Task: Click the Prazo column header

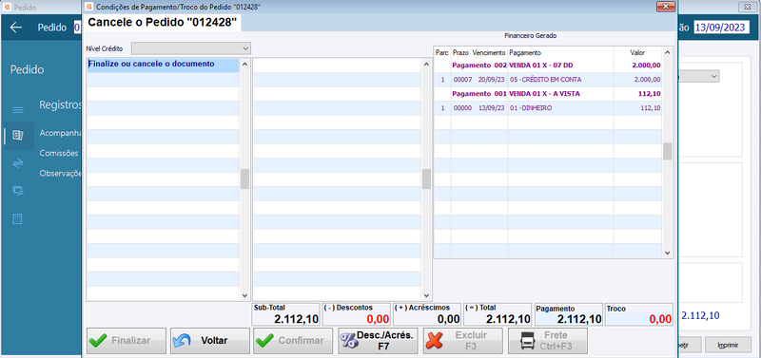Action: [x=461, y=52]
